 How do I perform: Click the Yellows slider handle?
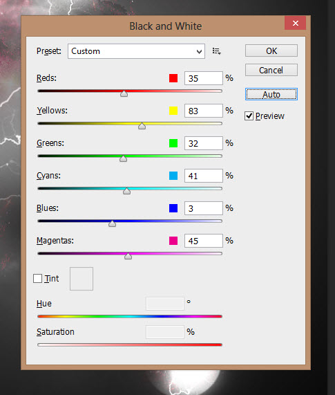coord(142,126)
